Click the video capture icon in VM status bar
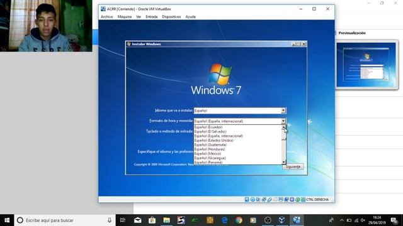 point(287,200)
